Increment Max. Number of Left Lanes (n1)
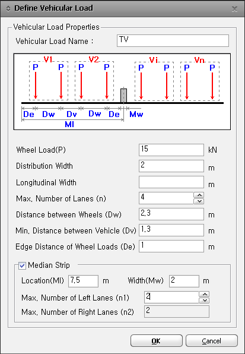 pos(205,294)
